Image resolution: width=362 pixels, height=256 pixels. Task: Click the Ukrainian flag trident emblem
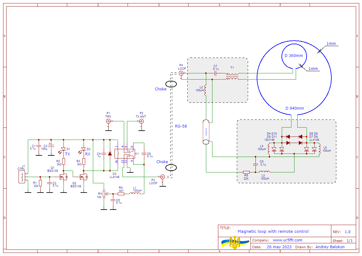coord(235,243)
